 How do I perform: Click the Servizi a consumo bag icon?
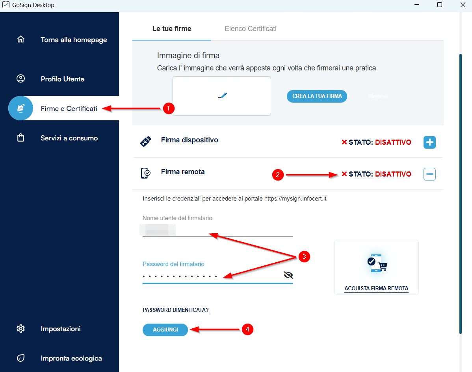(20, 138)
